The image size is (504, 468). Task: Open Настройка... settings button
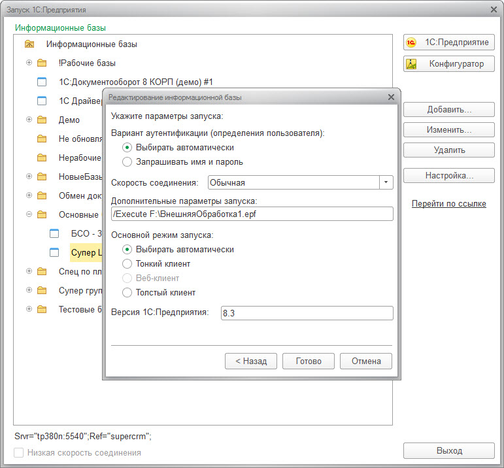point(448,175)
